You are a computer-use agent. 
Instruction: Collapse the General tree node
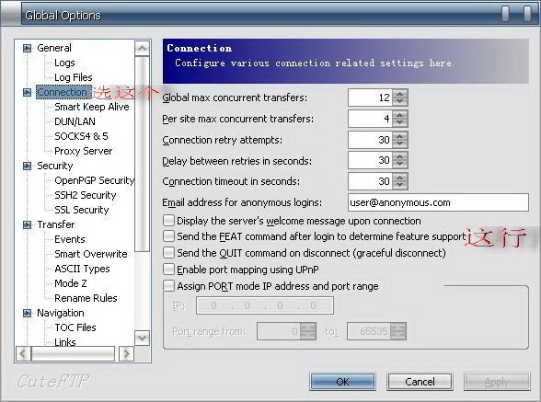click(27, 48)
